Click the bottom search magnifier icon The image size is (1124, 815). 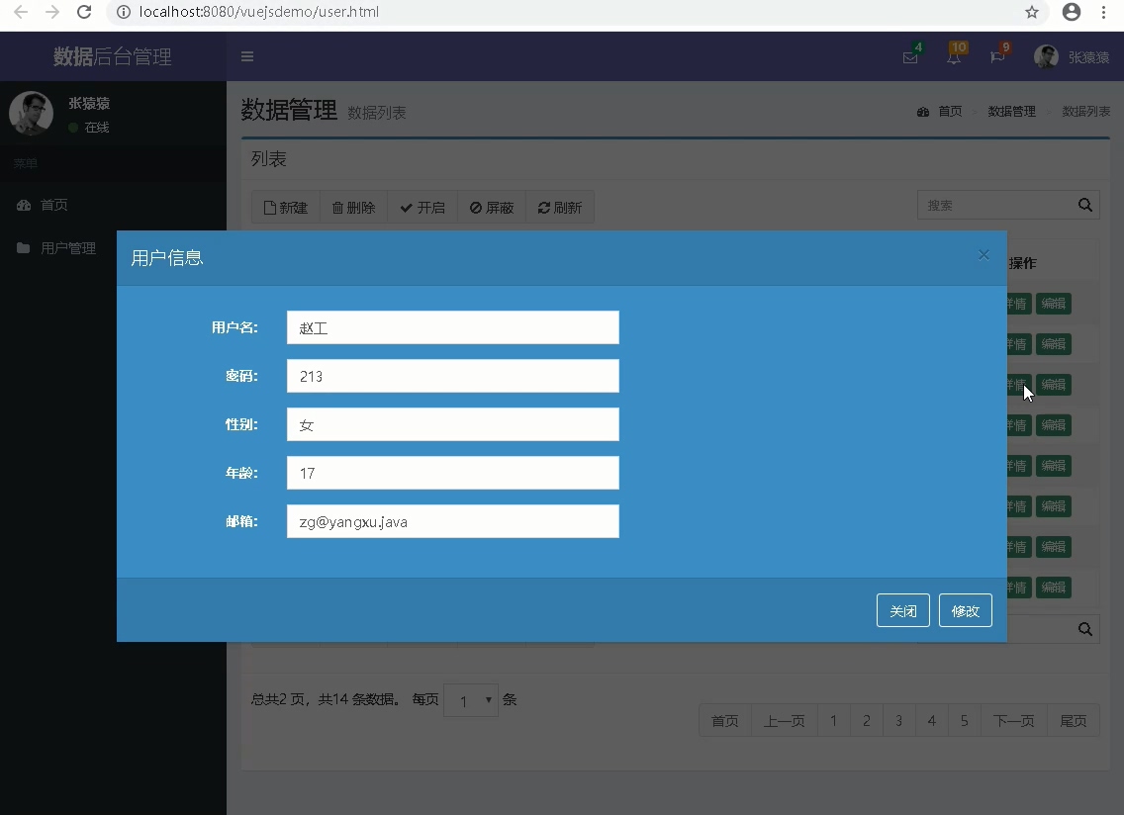1085,629
